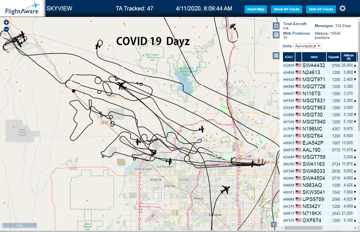This screenshot has width=360, height=232.
Task: Click the US flag in UPS9759 row
Action: coord(298,199)
